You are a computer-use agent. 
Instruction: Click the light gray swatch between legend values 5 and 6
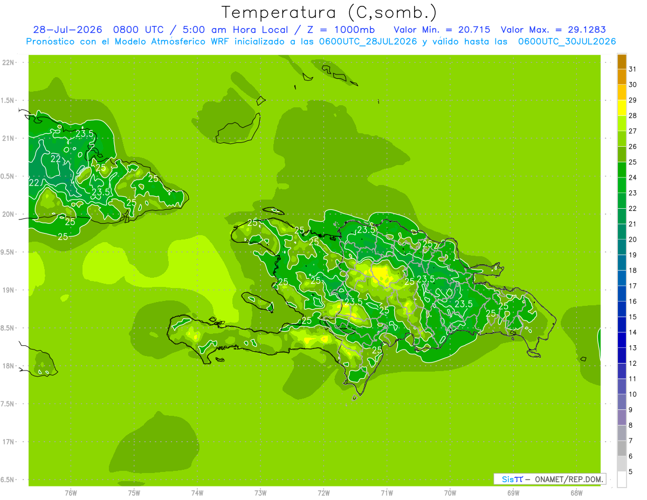[622, 464]
